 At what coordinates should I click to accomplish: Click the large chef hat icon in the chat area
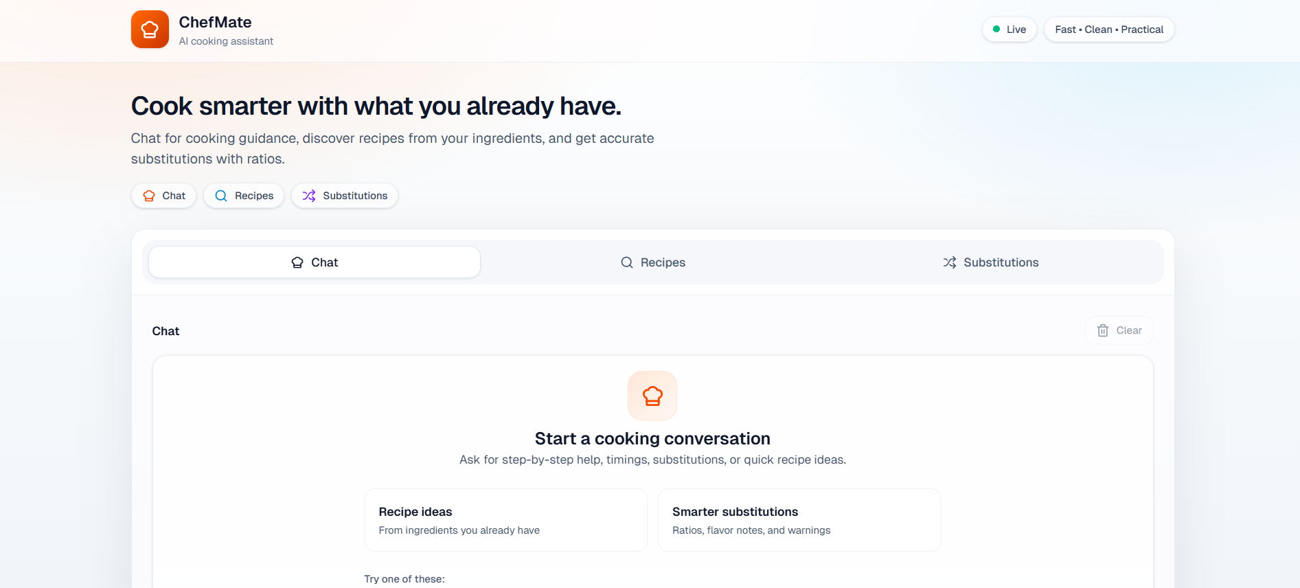(x=652, y=396)
